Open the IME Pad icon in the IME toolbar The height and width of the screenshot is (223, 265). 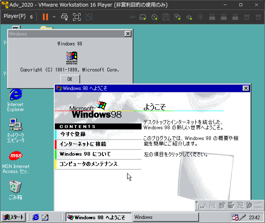(x=222, y=206)
